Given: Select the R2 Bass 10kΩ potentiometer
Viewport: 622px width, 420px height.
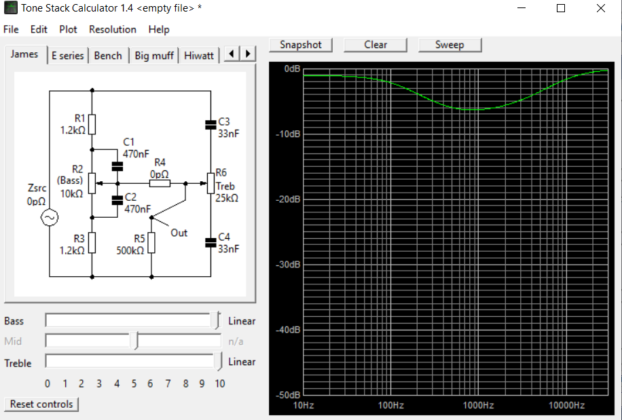Looking at the screenshot, I should click(92, 183).
